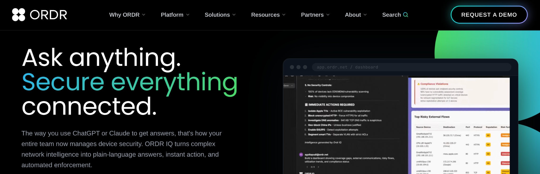Click the purple user avatar beside agollapudi@ordr.net
The width and height of the screenshot is (540, 174).
[x=301, y=155]
